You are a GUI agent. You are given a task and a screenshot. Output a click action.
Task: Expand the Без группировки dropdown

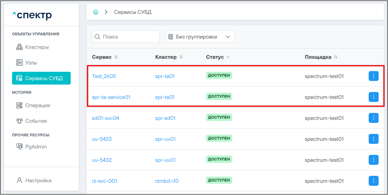point(199,37)
